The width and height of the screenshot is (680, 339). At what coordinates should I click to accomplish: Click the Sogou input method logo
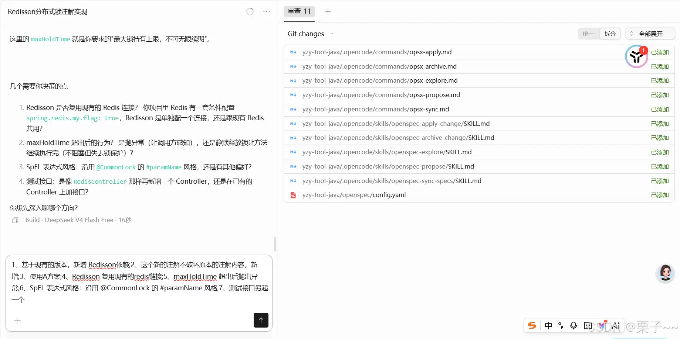point(532,325)
